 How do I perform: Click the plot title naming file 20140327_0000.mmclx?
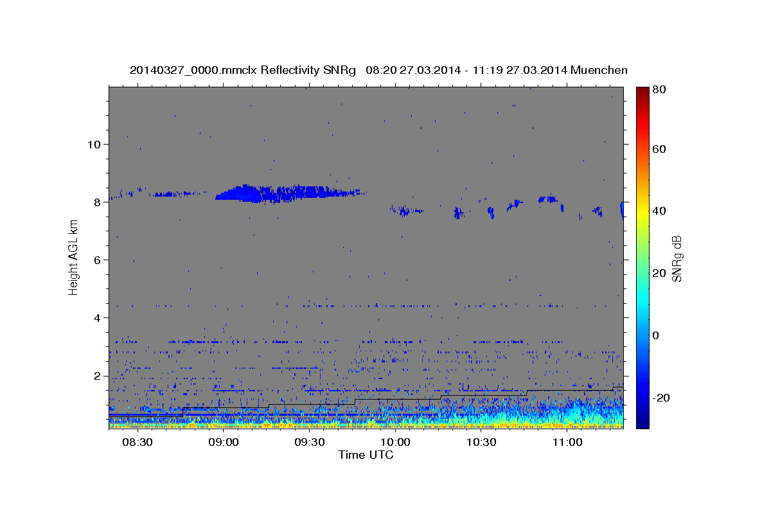pyautogui.click(x=378, y=70)
